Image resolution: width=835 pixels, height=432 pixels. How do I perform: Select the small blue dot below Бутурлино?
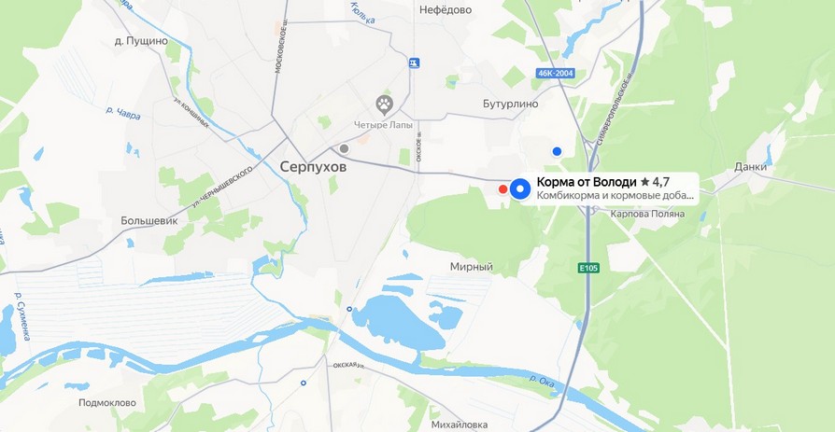point(557,152)
